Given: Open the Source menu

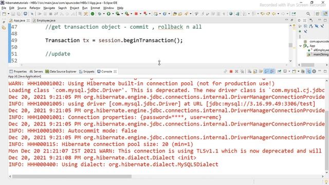Looking at the screenshot, I should pos(22,8).
